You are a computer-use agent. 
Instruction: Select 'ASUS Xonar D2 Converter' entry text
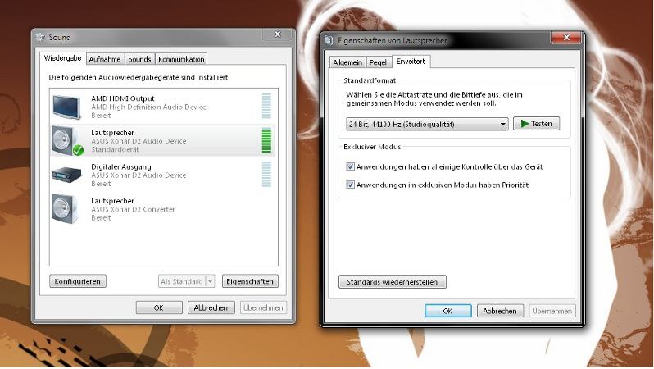133,209
